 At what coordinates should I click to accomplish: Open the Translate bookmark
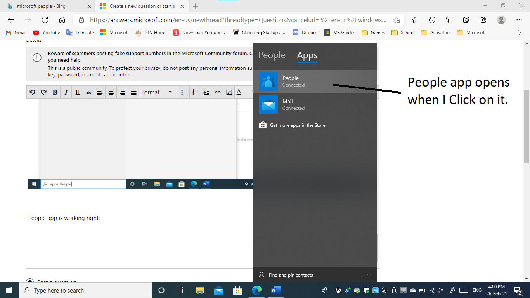(80, 33)
